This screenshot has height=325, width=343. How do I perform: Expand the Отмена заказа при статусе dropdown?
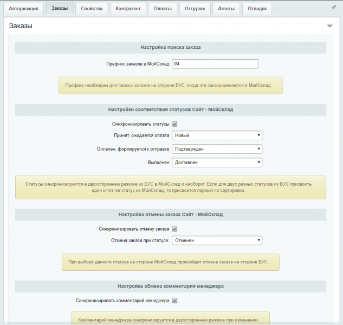tap(217, 240)
